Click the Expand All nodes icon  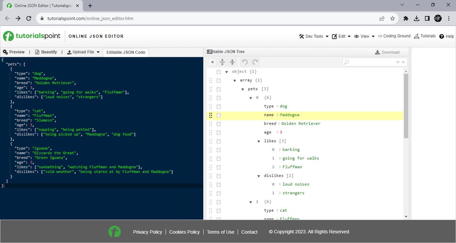click(223, 62)
